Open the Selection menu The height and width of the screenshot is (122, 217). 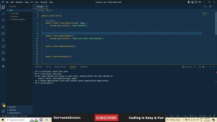(x=19, y=2)
